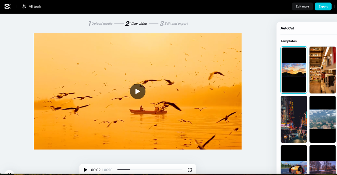
Task: Click the 00:02 current time readout
Action: [96, 170]
